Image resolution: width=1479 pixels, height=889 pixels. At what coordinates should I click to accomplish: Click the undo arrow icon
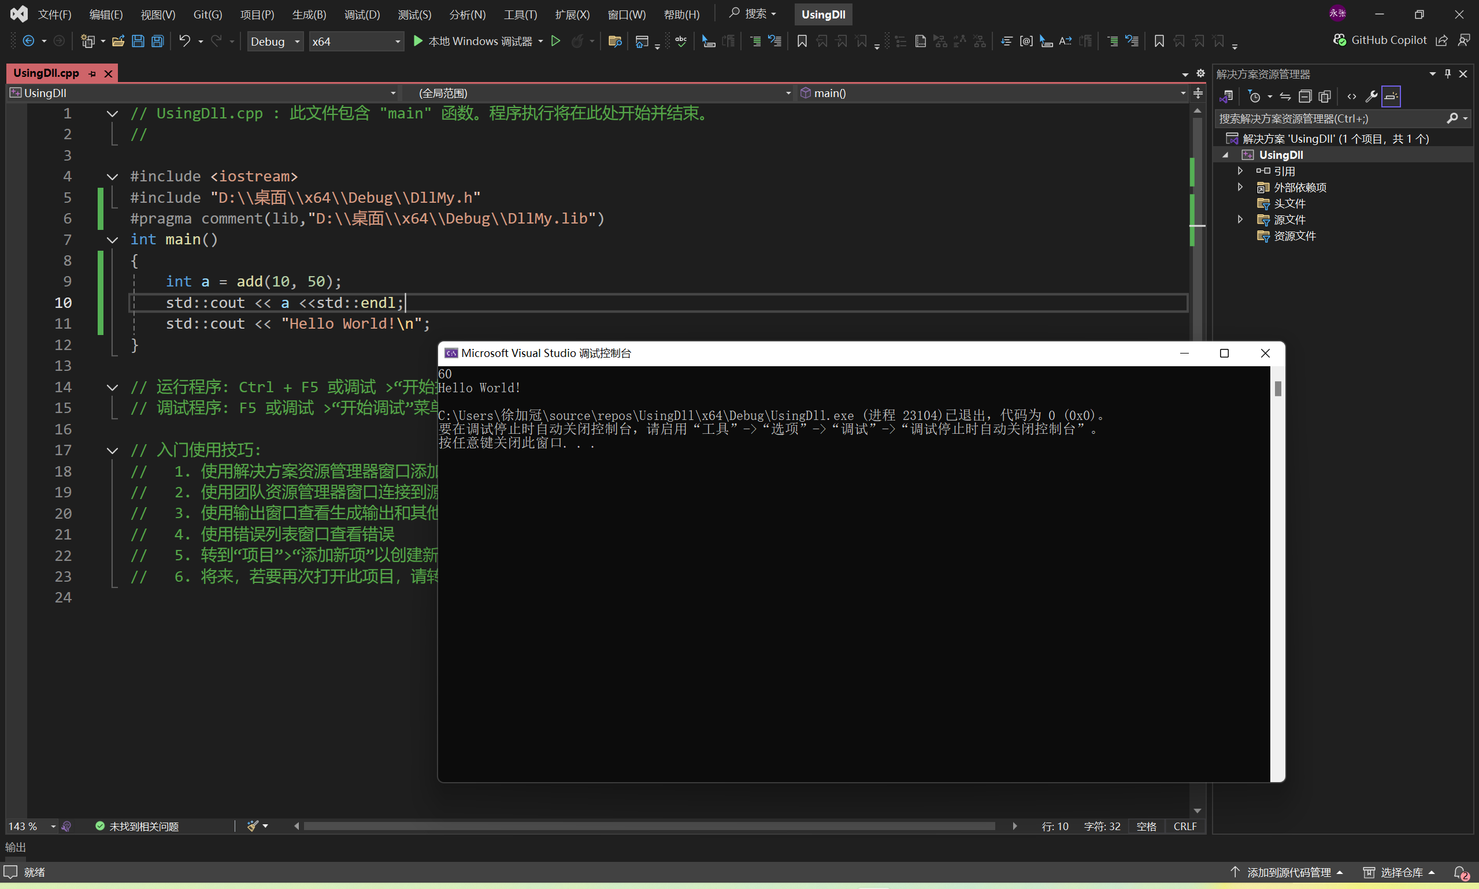[x=184, y=41]
